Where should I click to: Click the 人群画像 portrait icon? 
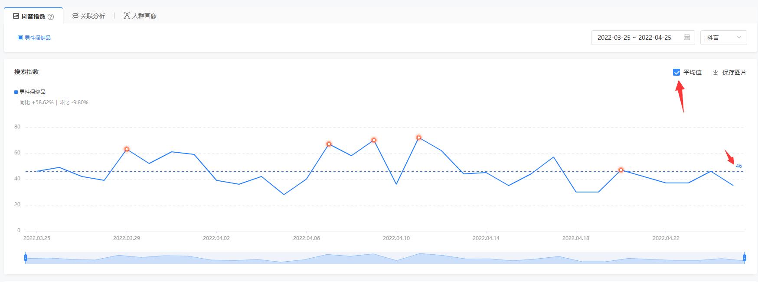(x=127, y=16)
